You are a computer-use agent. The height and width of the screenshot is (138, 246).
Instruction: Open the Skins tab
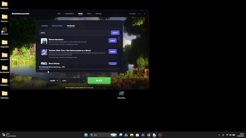(89, 14)
